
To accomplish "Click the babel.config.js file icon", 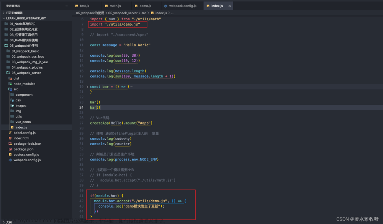I will (10, 132).
